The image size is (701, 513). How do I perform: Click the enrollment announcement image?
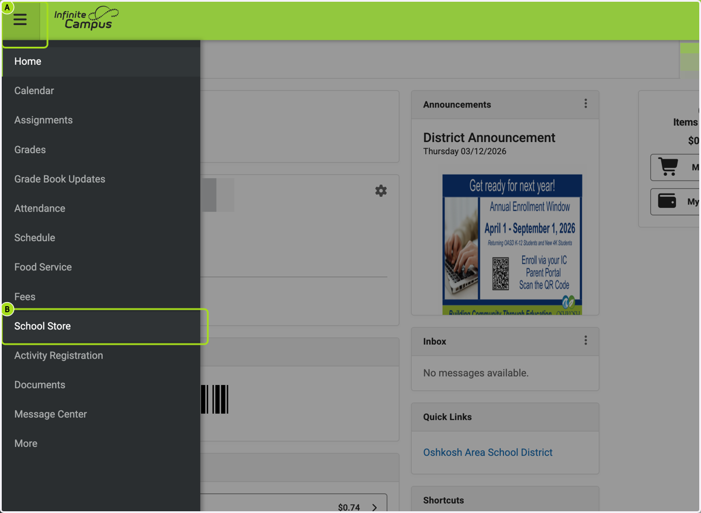(x=512, y=244)
